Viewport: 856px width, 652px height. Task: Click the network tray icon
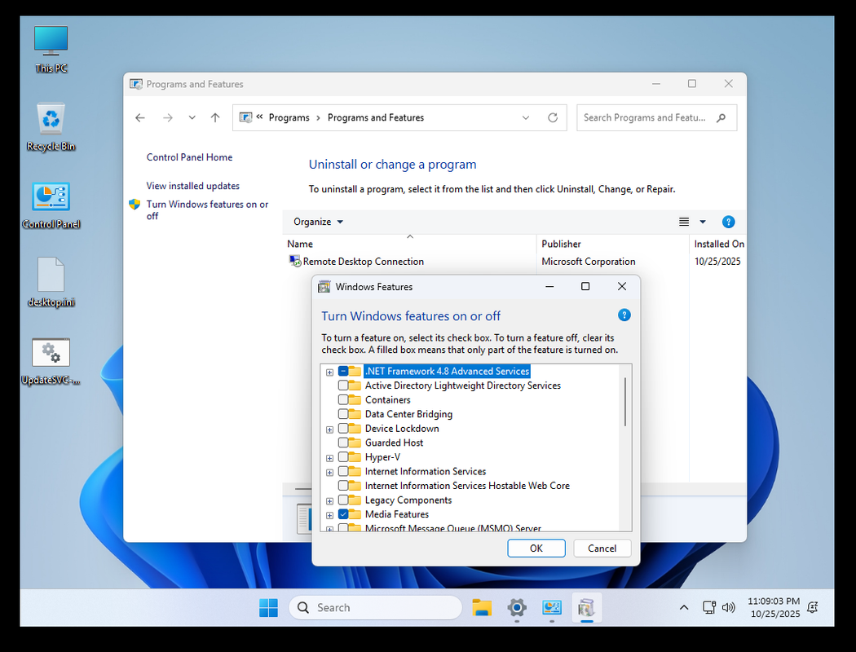tap(708, 607)
